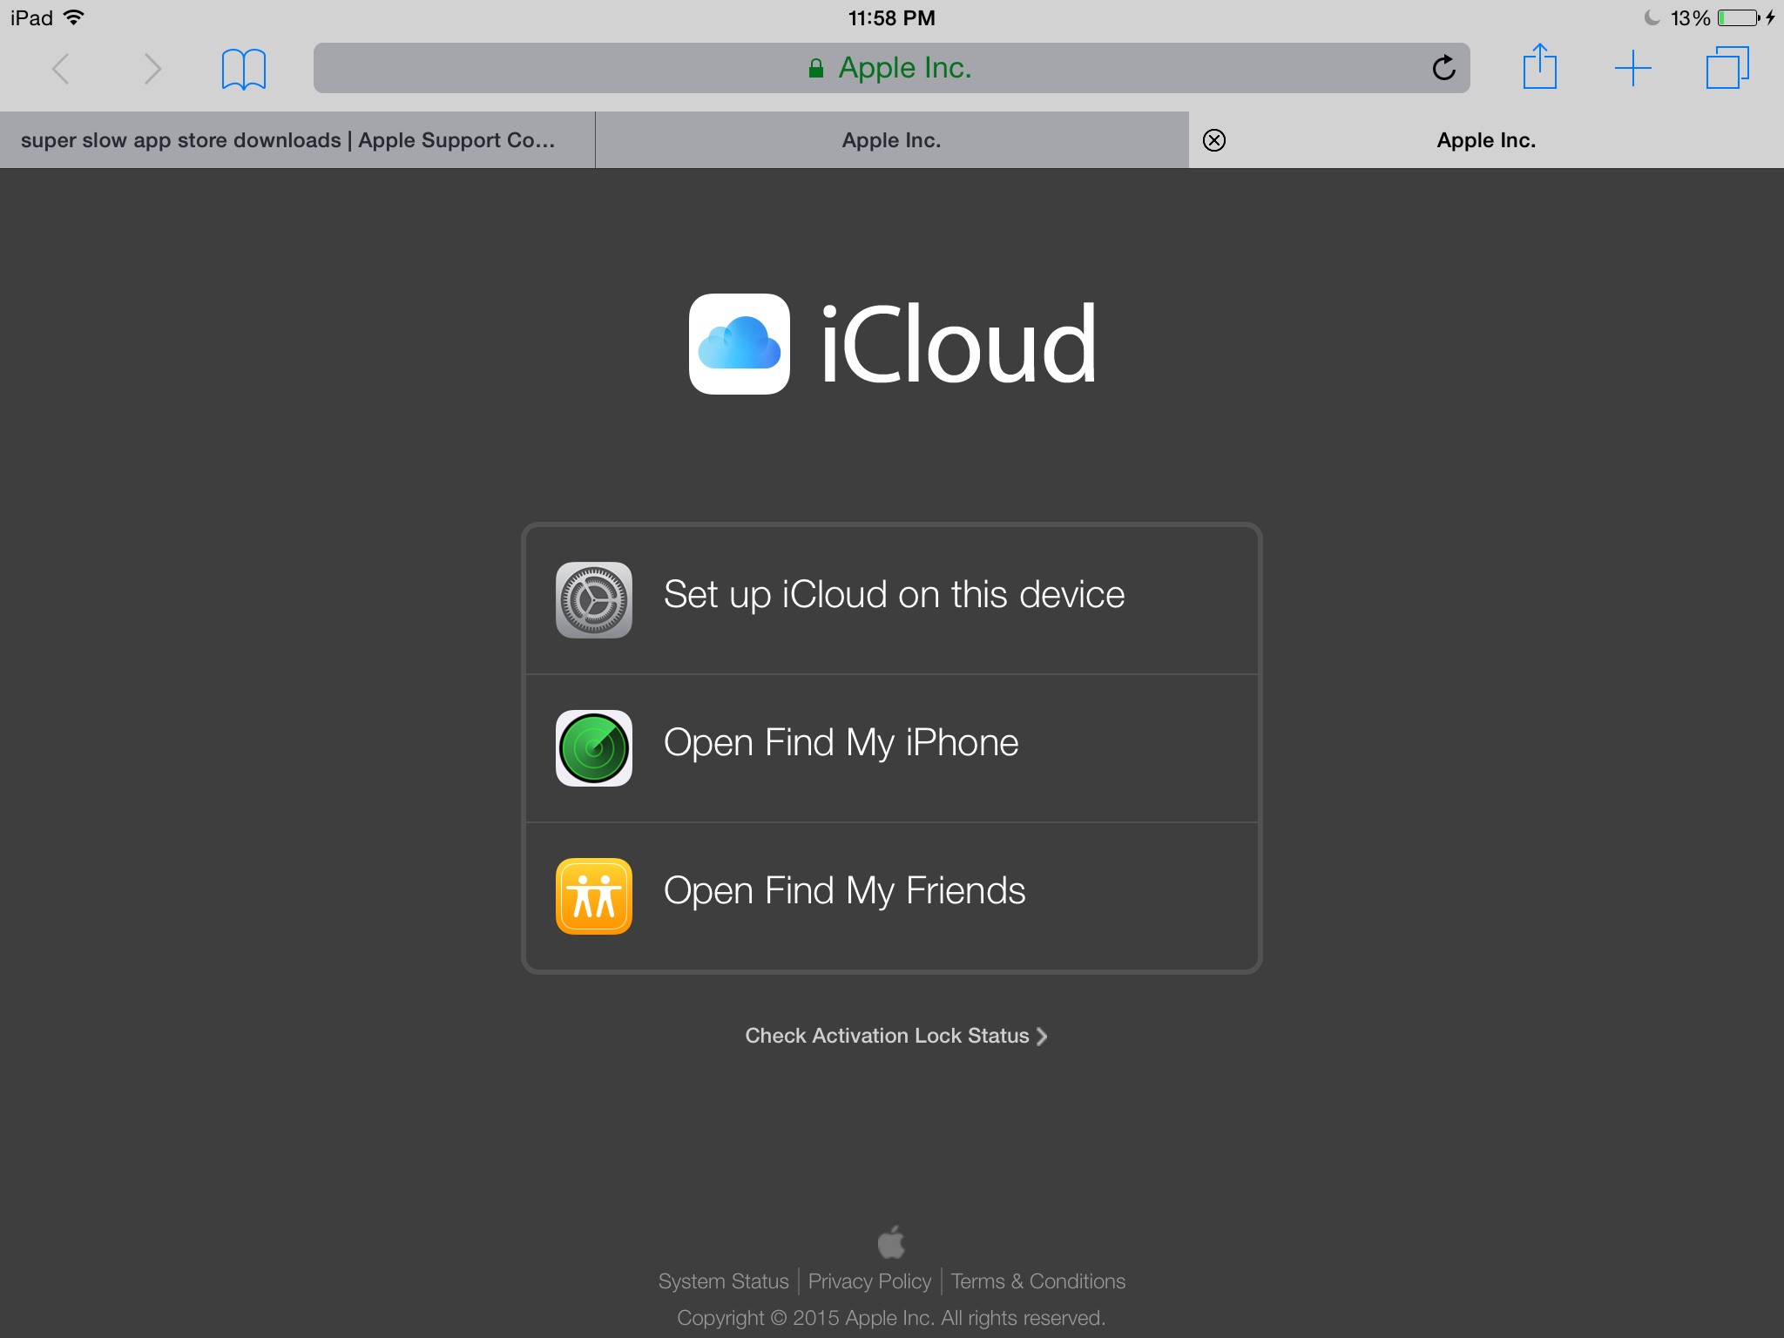Open the share sheet icon
This screenshot has width=1784, height=1338.
pos(1539,67)
